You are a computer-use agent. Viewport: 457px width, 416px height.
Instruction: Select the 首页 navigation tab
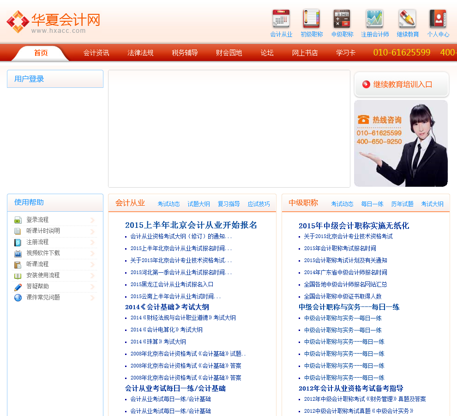pyautogui.click(x=41, y=53)
